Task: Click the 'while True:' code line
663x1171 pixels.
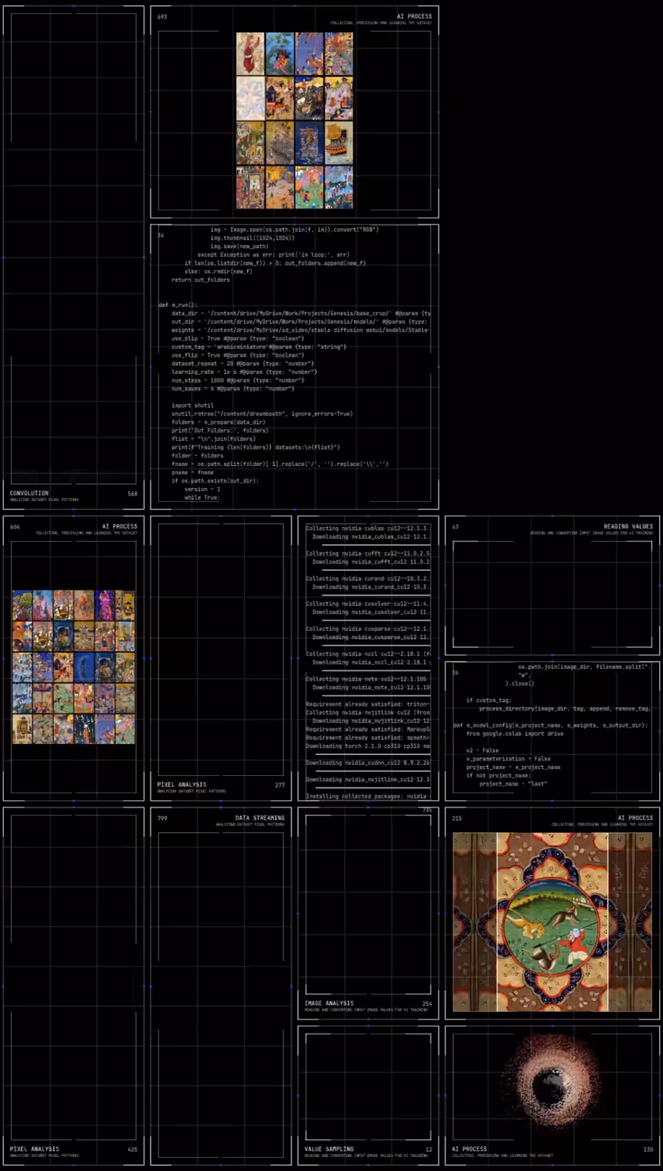Action: (202, 497)
